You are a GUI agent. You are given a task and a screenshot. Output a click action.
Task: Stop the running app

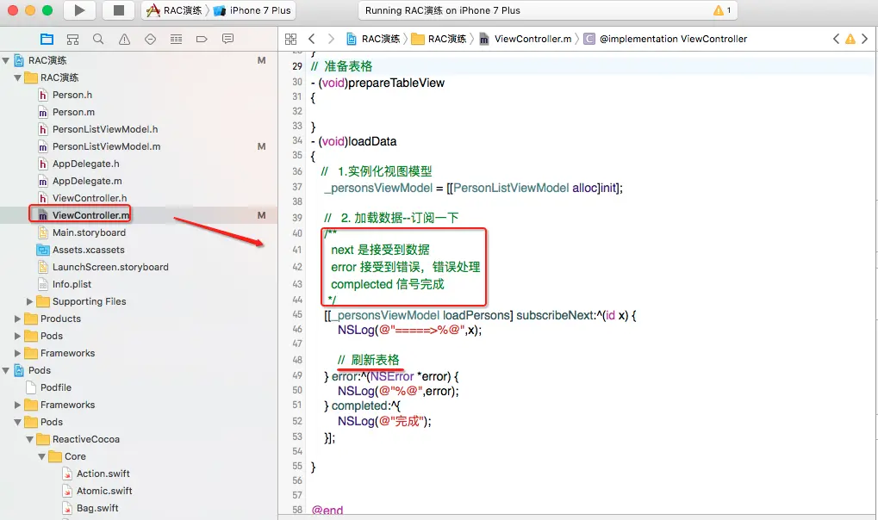(x=118, y=10)
